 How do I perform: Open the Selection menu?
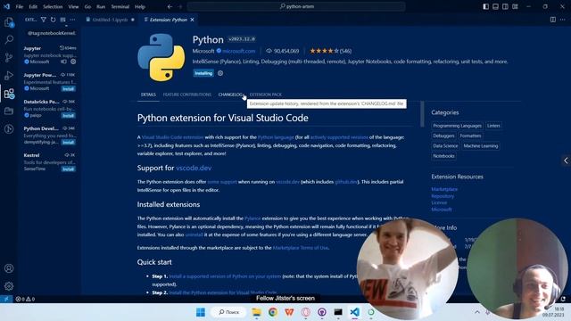(x=53, y=6)
